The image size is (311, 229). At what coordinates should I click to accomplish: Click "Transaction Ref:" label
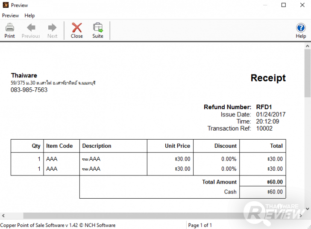coord(229,128)
